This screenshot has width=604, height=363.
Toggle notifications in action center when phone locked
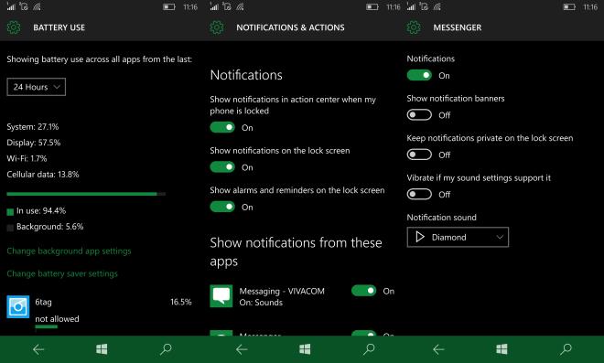point(222,127)
